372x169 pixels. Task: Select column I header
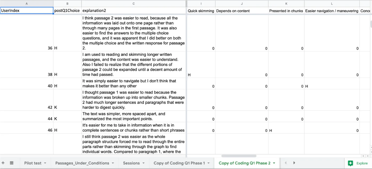click(x=201, y=4)
